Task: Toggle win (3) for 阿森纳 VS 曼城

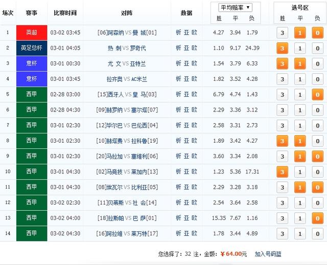Action: click(282, 33)
